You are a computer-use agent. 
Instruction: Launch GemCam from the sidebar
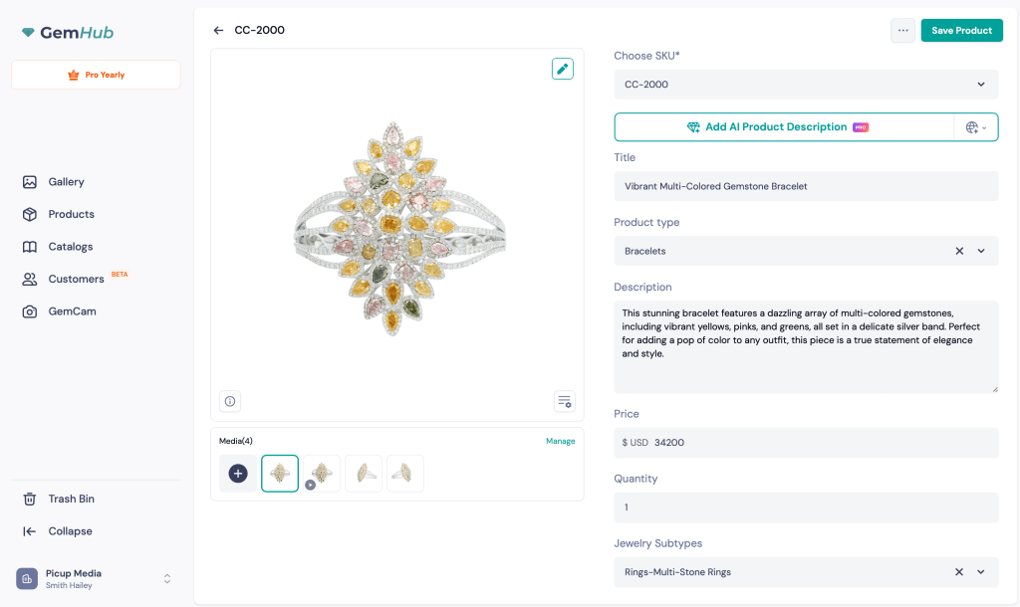point(74,310)
